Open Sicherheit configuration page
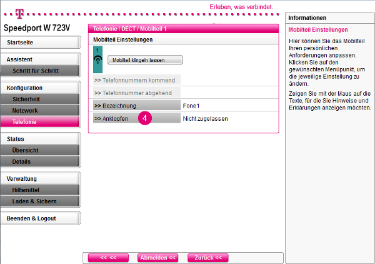The image size is (375, 264). (x=40, y=99)
